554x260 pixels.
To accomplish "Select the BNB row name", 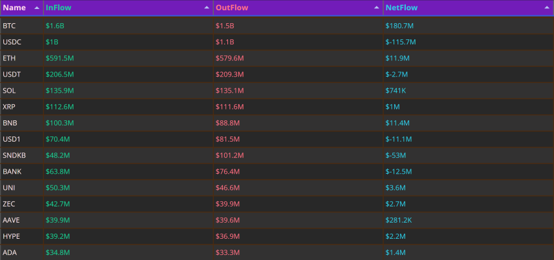I will point(10,123).
